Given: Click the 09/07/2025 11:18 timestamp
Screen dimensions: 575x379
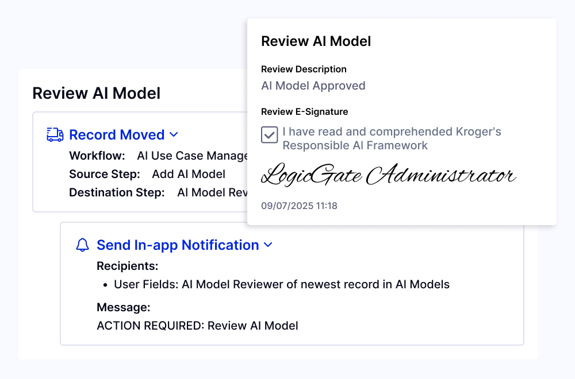Looking at the screenshot, I should click(x=299, y=206).
